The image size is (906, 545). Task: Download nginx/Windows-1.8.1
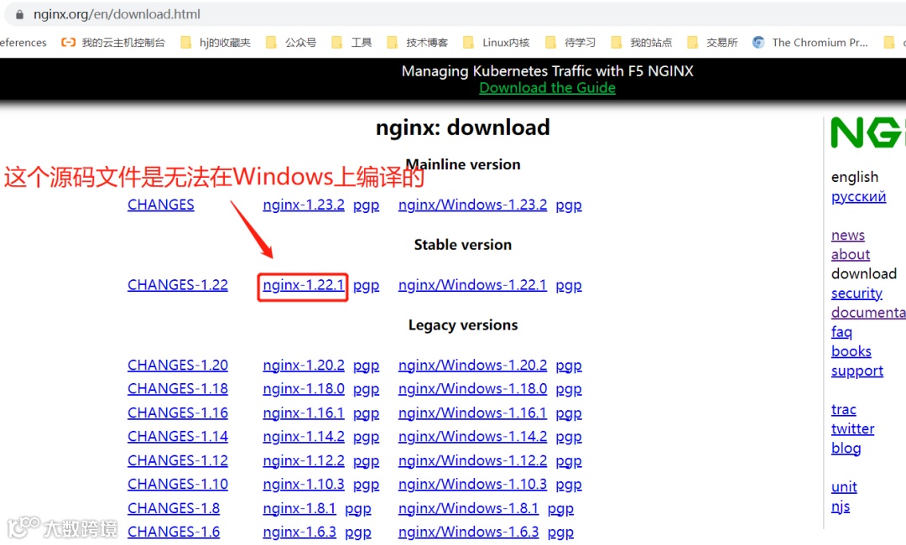pos(469,509)
